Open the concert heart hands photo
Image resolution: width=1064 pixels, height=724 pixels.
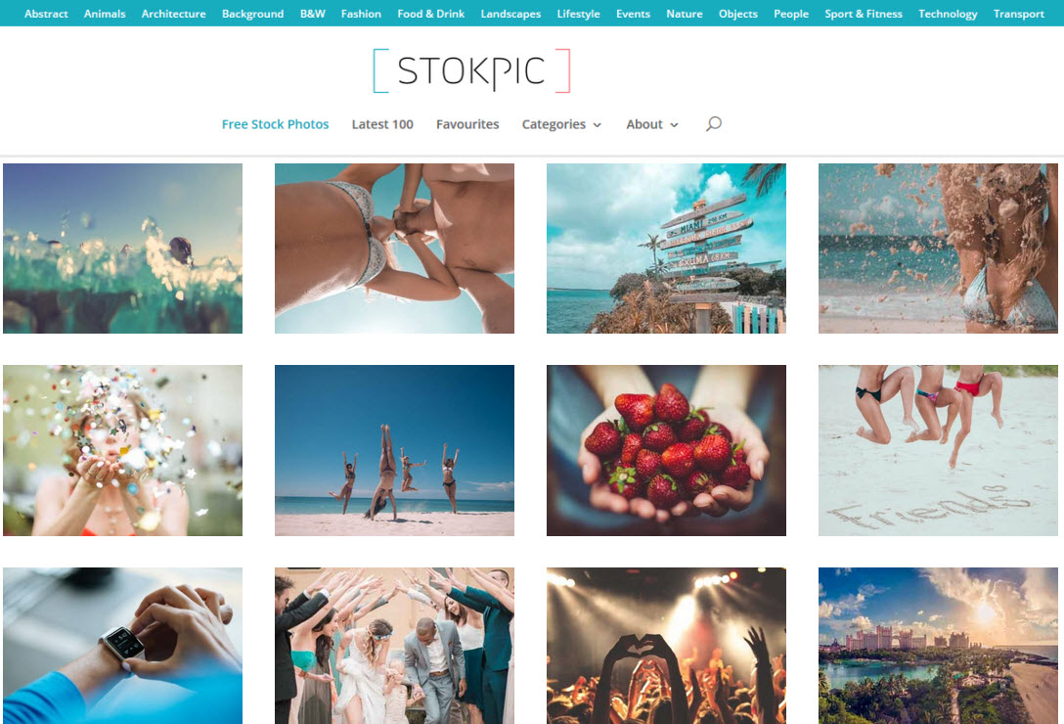click(x=666, y=646)
